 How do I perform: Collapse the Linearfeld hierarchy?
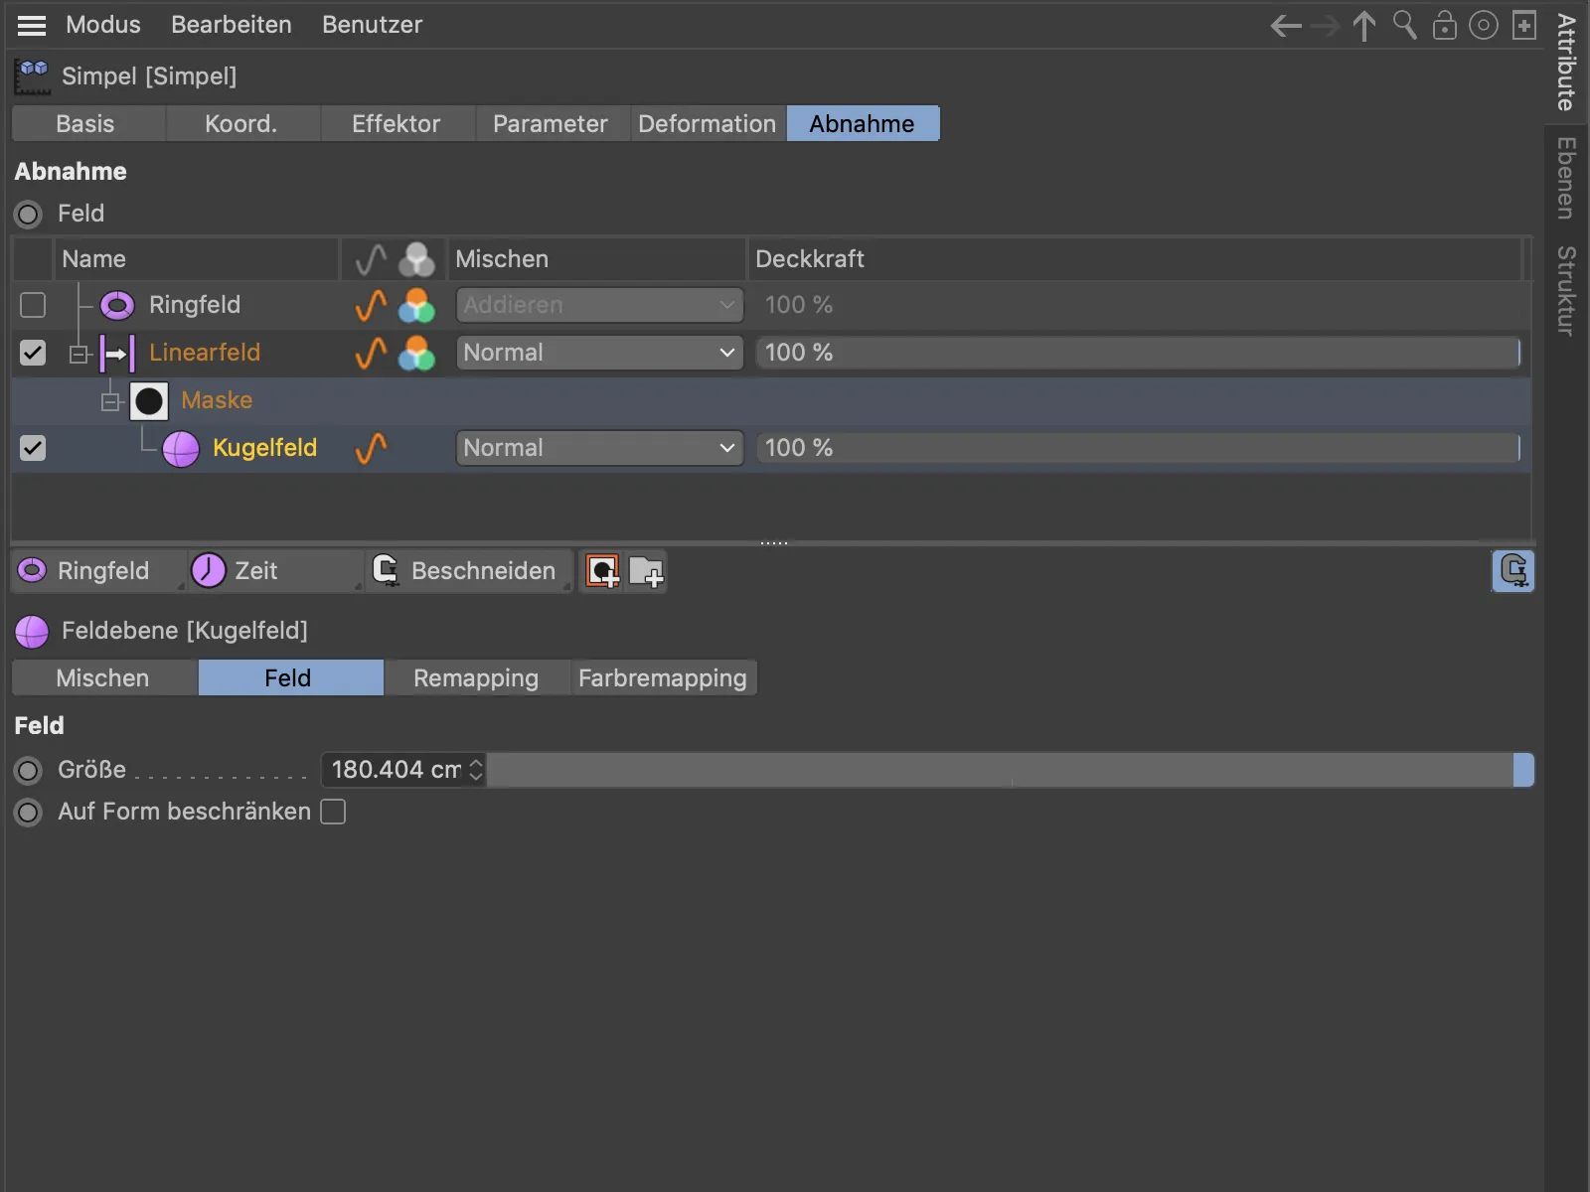pos(79,353)
